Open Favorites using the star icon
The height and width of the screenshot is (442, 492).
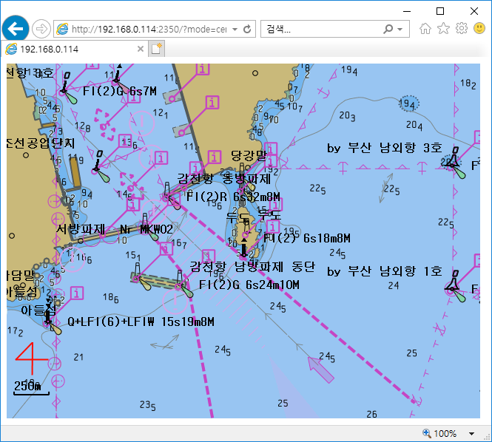(x=443, y=29)
